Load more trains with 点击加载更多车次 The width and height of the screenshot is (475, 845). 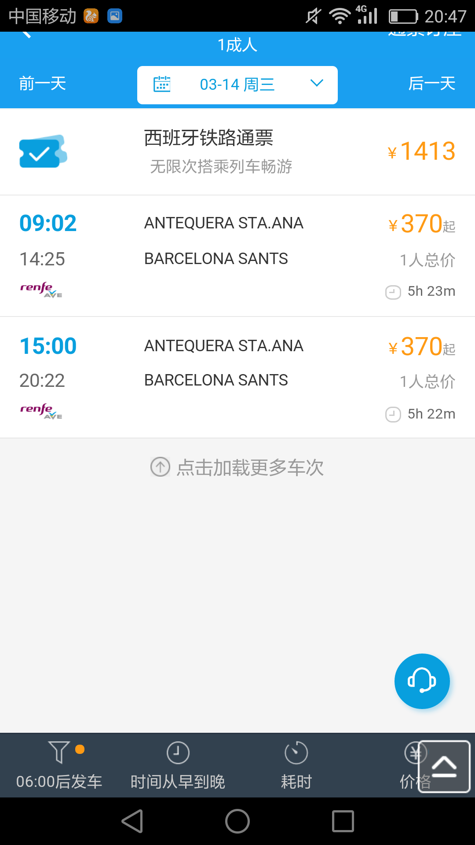click(x=237, y=467)
